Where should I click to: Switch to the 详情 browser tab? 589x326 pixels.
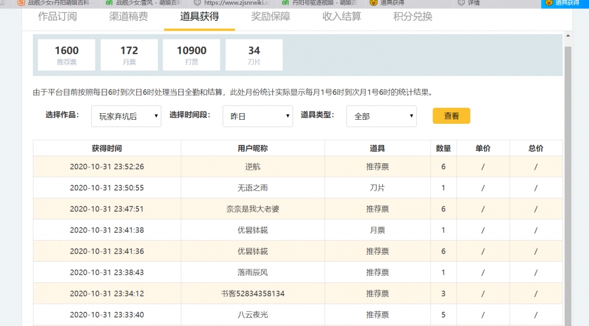(473, 3)
